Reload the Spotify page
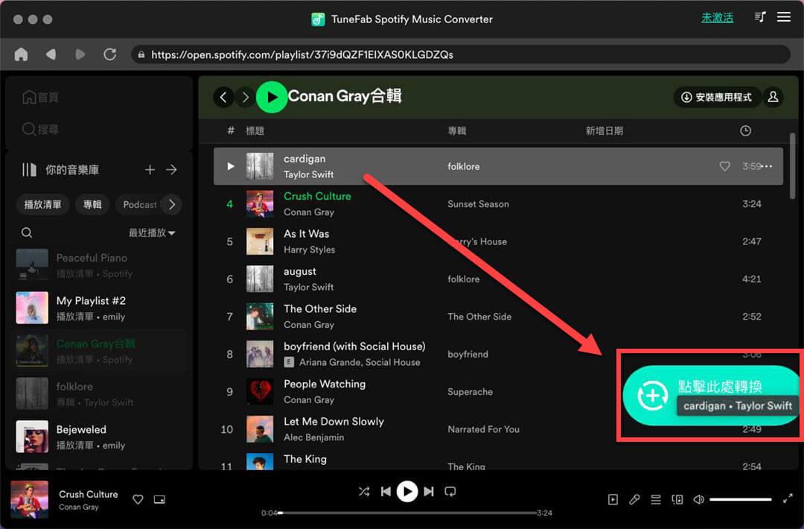The width and height of the screenshot is (804, 529). click(x=109, y=54)
